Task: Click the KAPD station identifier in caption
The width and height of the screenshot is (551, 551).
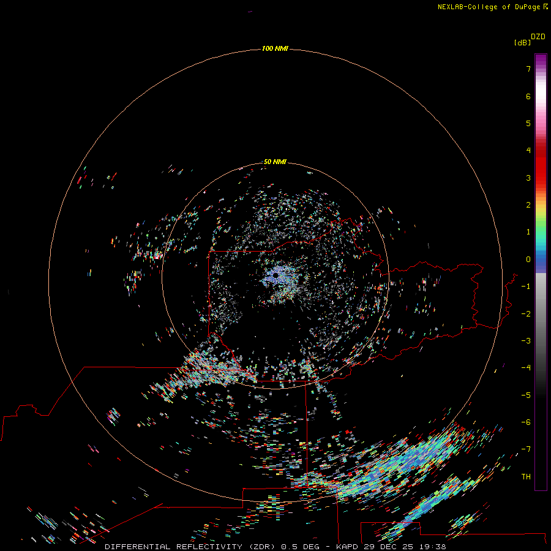Action: [347, 547]
